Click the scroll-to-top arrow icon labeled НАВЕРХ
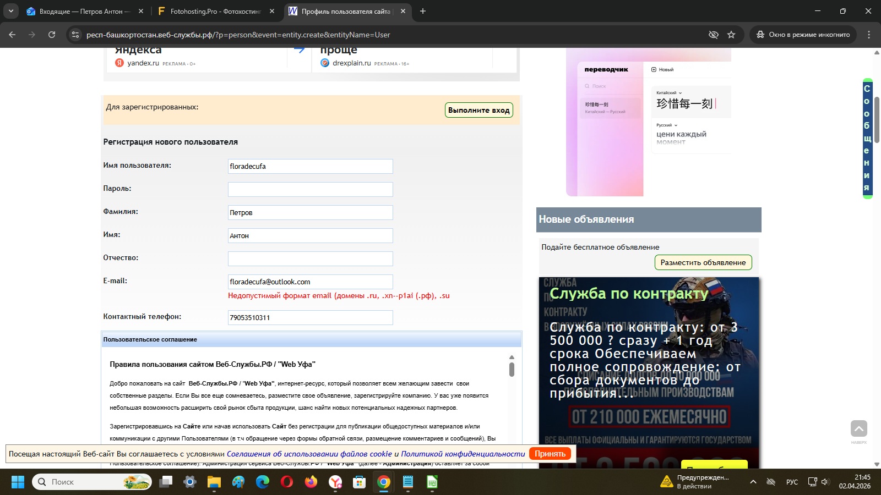Viewport: 881px width, 495px height. pos(858,429)
